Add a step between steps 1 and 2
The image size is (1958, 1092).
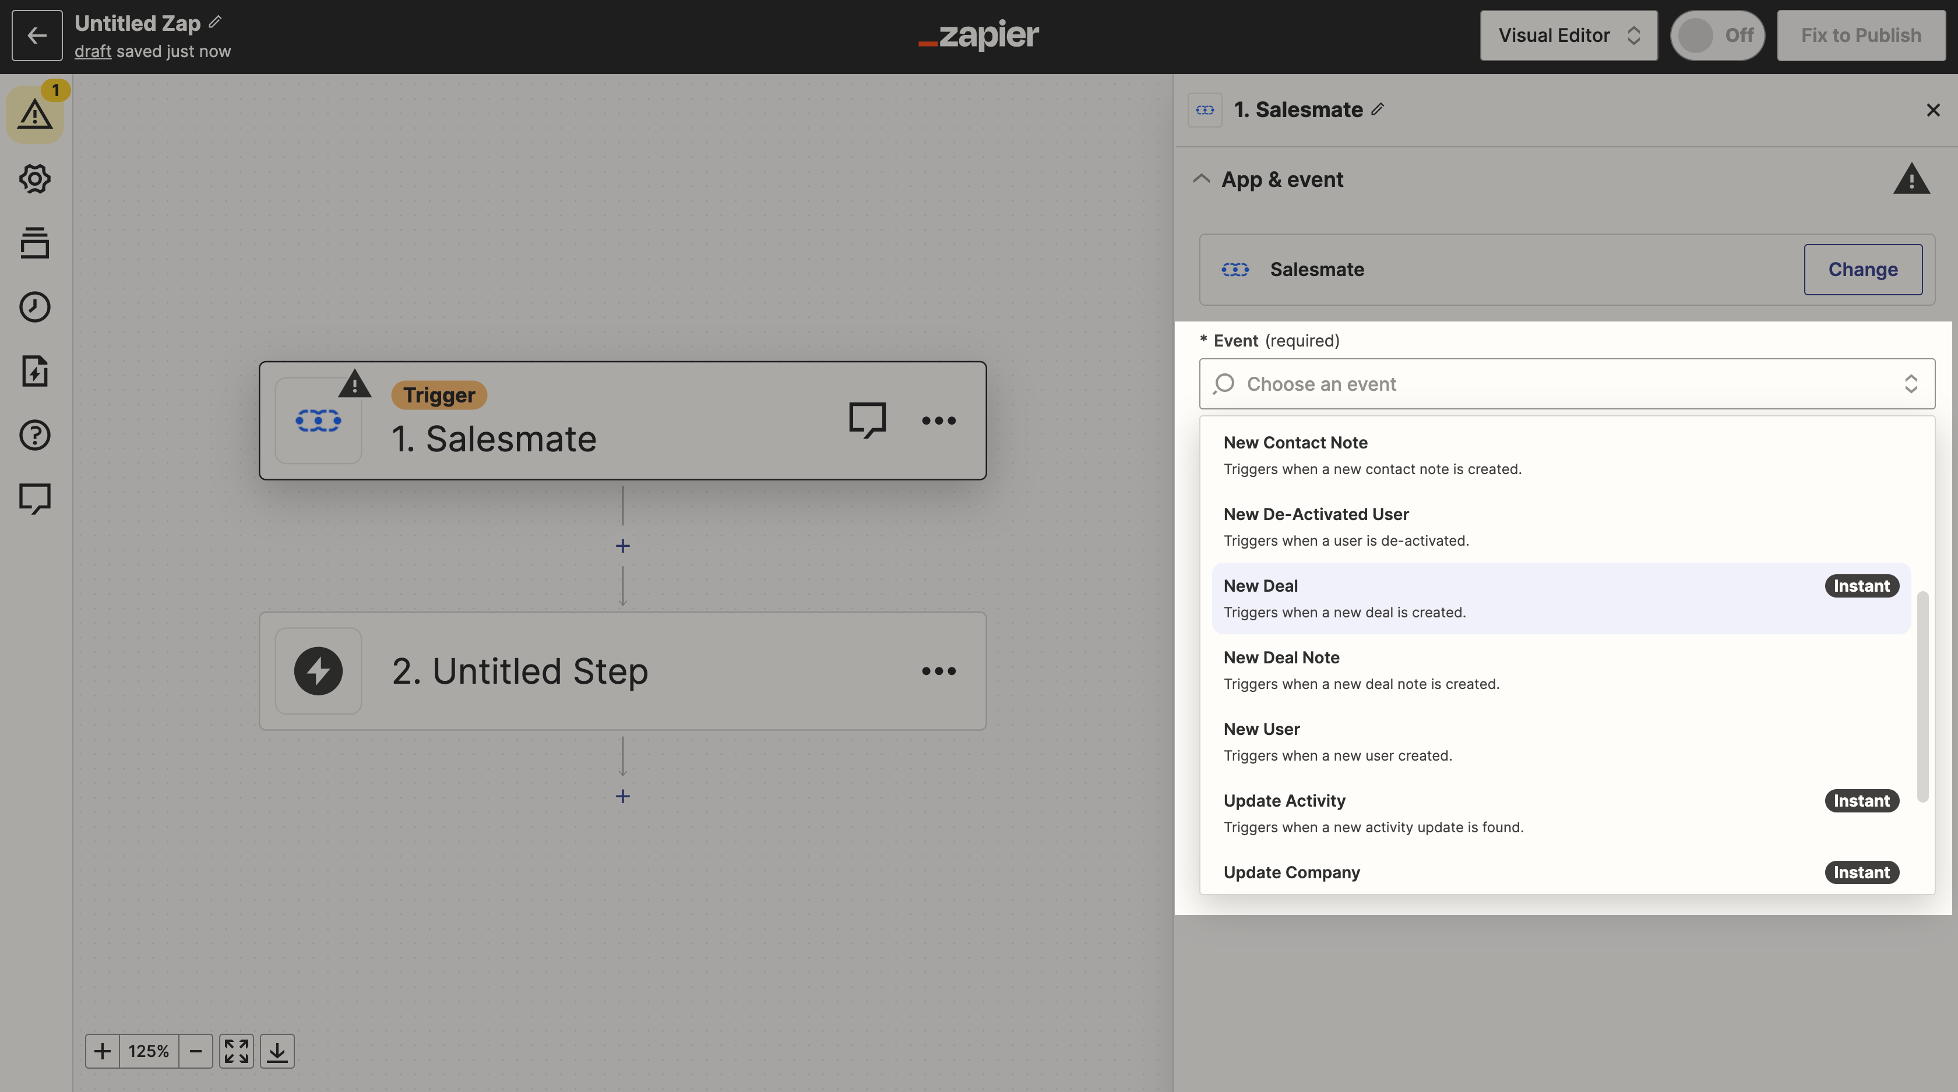(x=622, y=545)
